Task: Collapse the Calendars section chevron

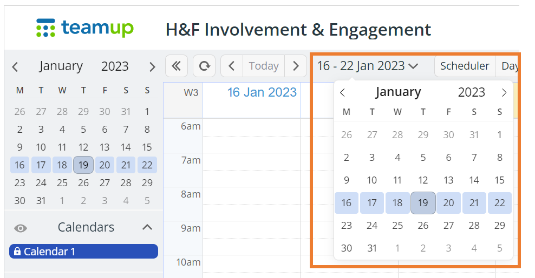Action: point(147,227)
